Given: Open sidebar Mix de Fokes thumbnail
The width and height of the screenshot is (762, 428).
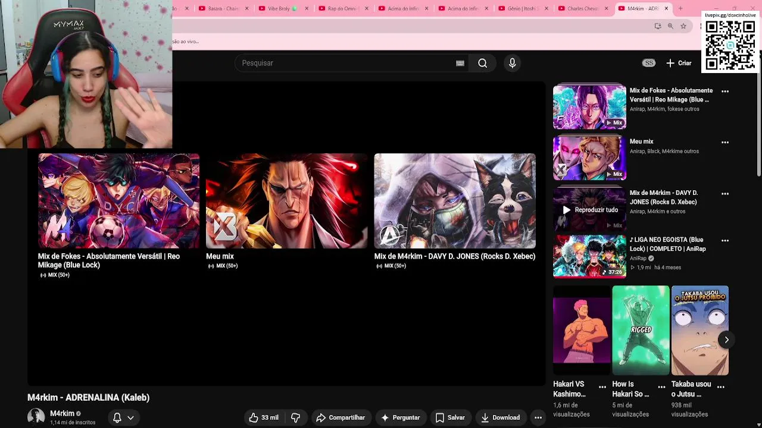Looking at the screenshot, I should point(589,107).
